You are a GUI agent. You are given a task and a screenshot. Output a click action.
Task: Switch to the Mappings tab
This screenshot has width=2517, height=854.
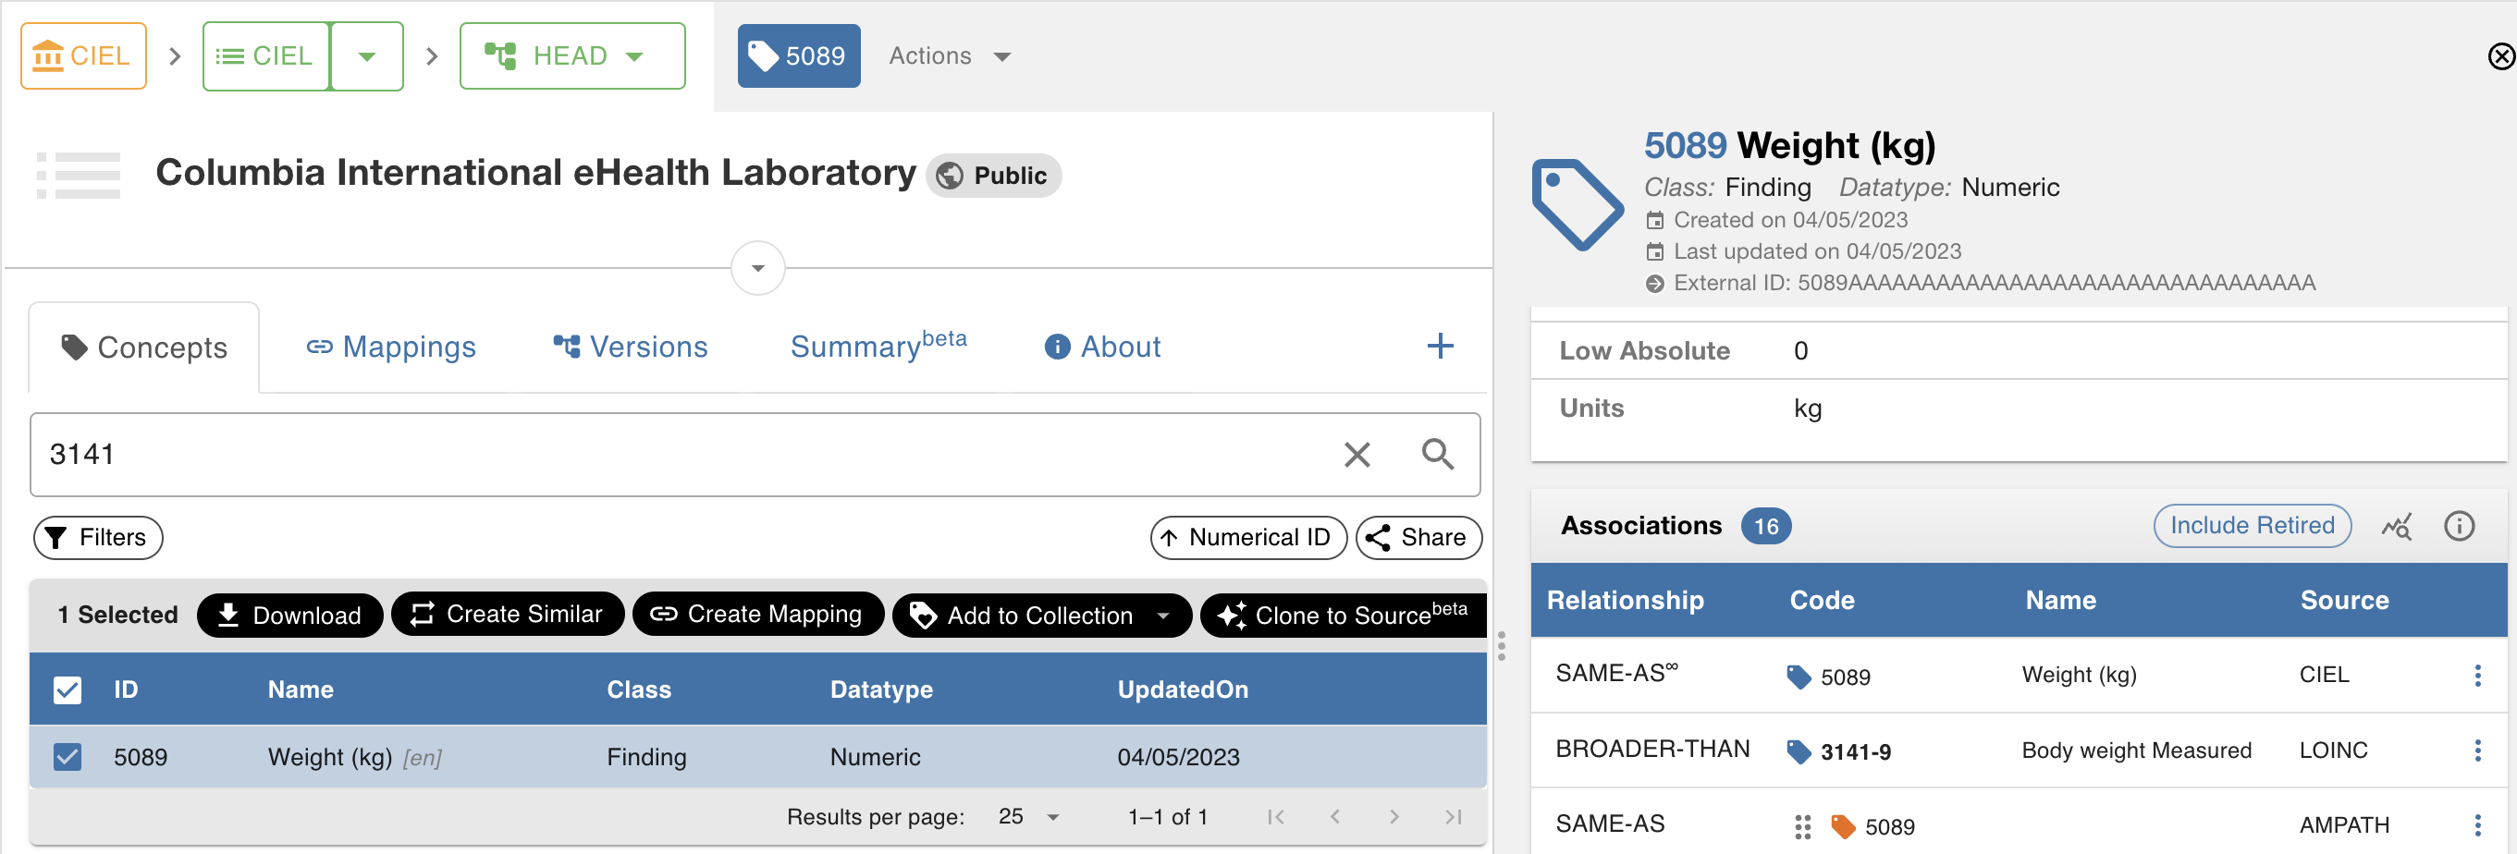coord(390,347)
